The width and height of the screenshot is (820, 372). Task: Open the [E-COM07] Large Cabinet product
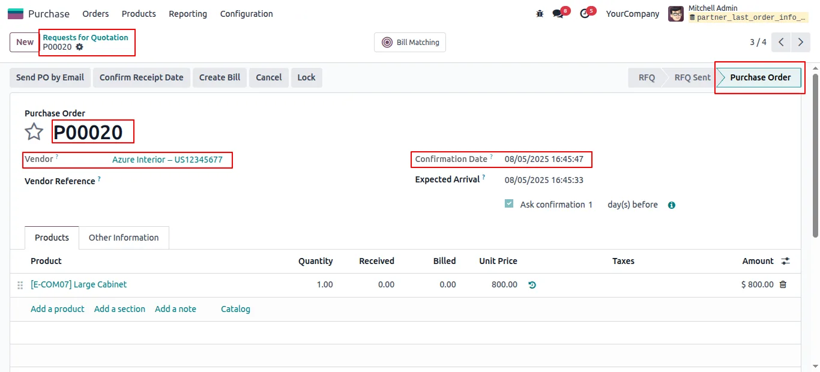(x=79, y=284)
